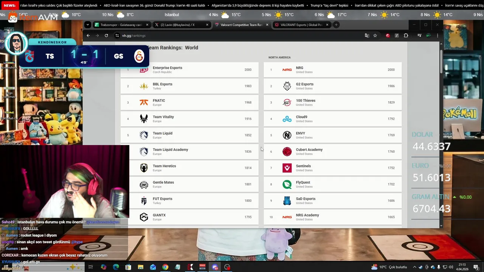Open the Chrome tab search dropdown

click(88, 25)
